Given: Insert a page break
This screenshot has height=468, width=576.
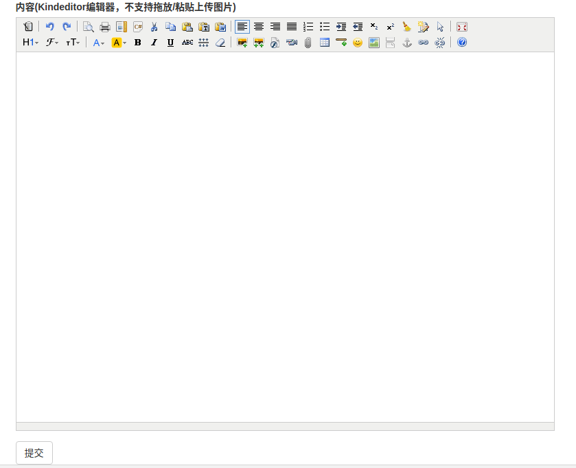Looking at the screenshot, I should [x=391, y=43].
